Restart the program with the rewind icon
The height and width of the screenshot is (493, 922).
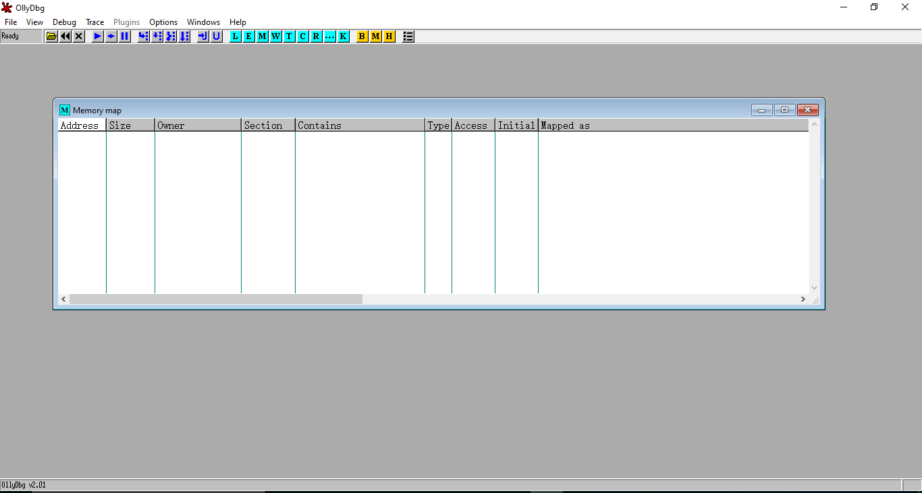(x=65, y=36)
